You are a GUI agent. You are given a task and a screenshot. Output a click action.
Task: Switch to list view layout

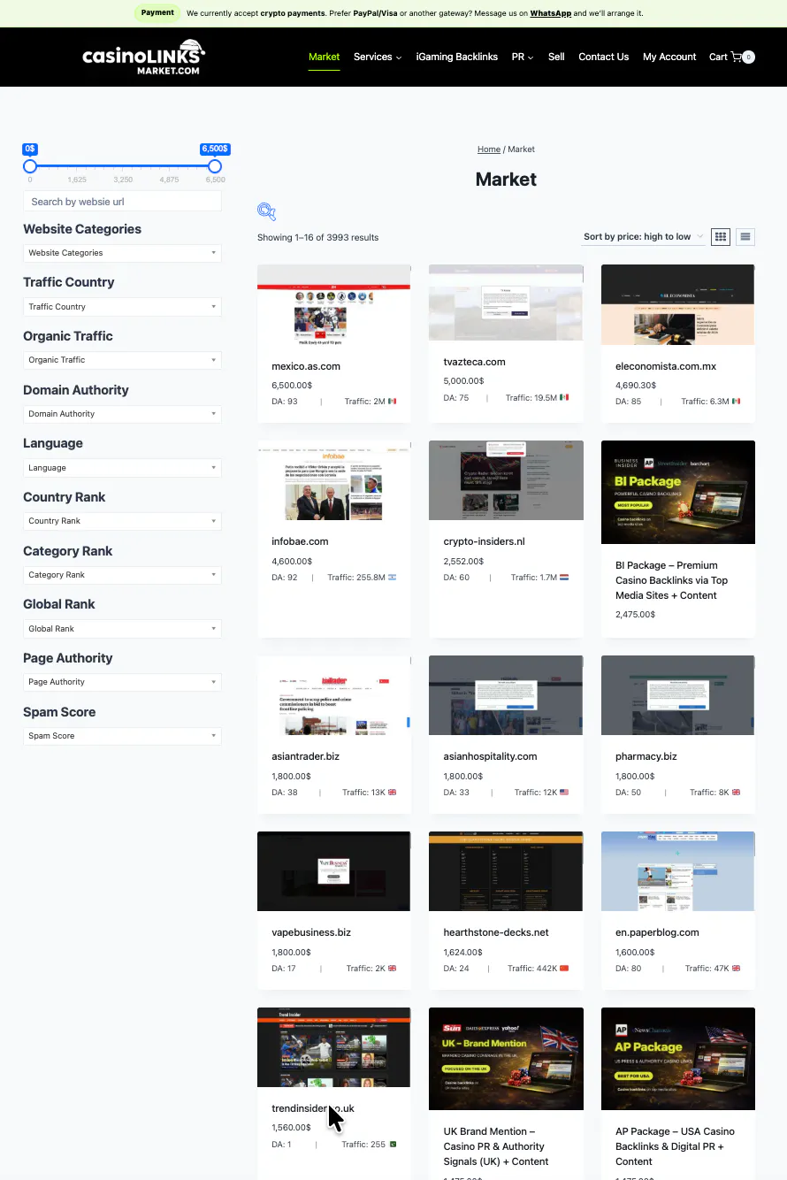(745, 236)
